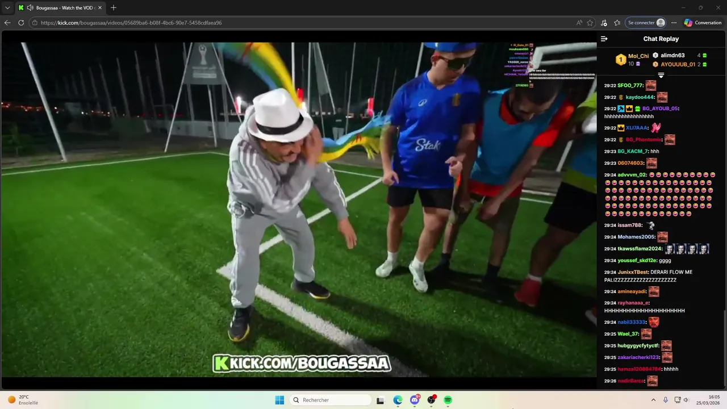Click chat user JunixxTBest
Viewport: 727px width, 409px height.
pos(633,272)
